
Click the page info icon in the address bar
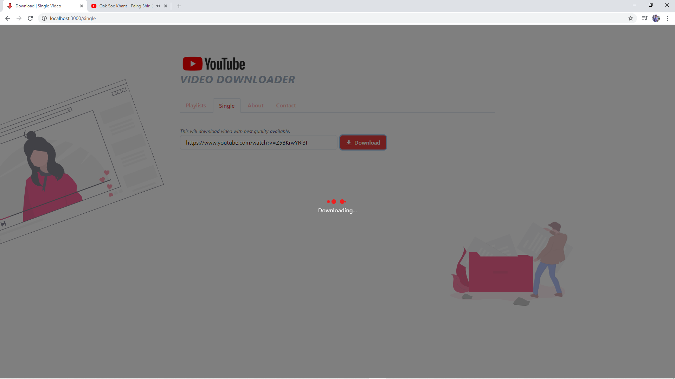coord(44,18)
